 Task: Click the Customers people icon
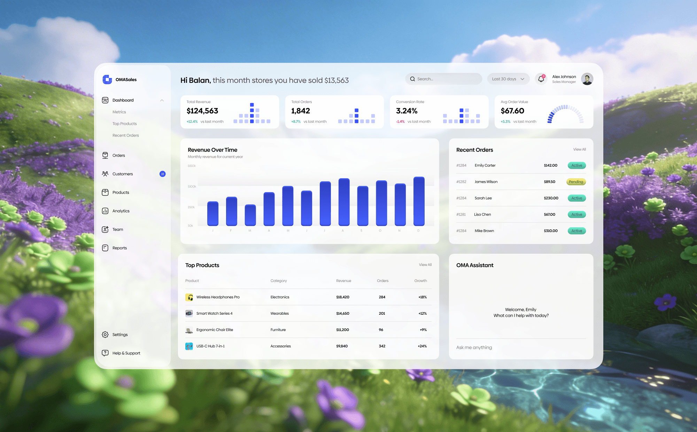(x=105, y=174)
